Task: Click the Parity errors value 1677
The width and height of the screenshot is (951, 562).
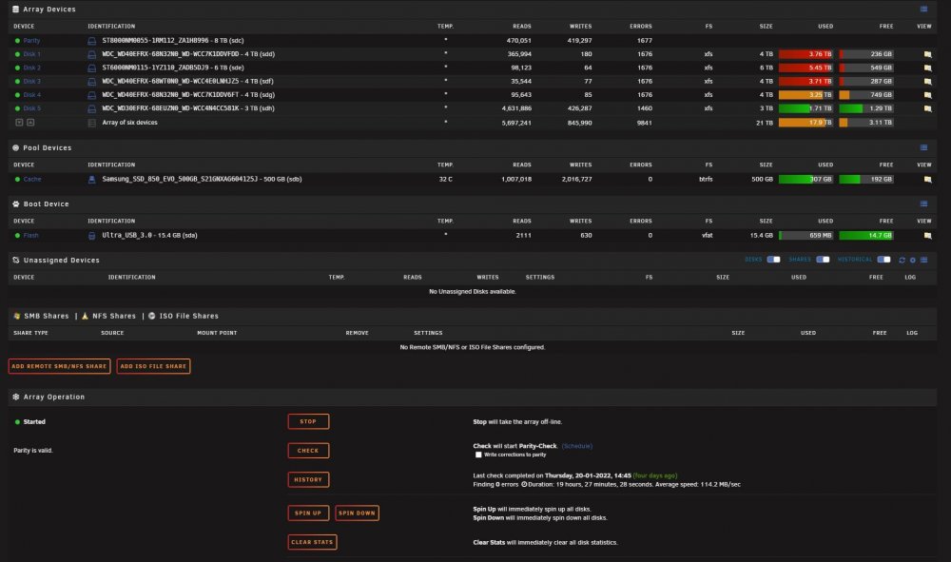Action: pyautogui.click(x=645, y=41)
